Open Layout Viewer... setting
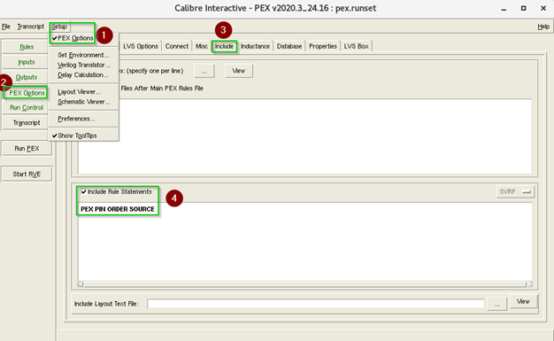This screenshot has height=341, width=554. [79, 91]
